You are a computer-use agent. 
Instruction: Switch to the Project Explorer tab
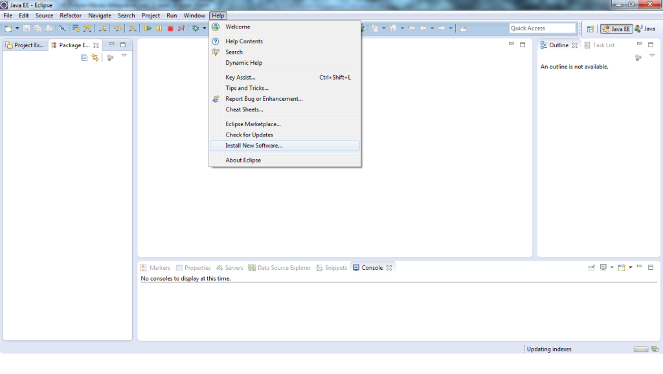pos(25,45)
